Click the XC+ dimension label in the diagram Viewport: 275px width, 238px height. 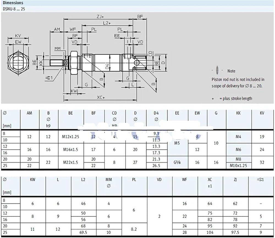click(x=101, y=97)
